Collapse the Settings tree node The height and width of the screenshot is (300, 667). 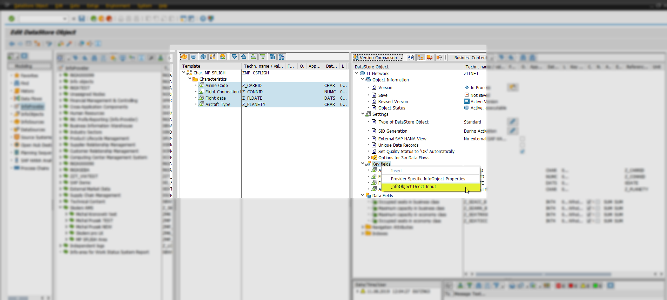click(x=363, y=114)
